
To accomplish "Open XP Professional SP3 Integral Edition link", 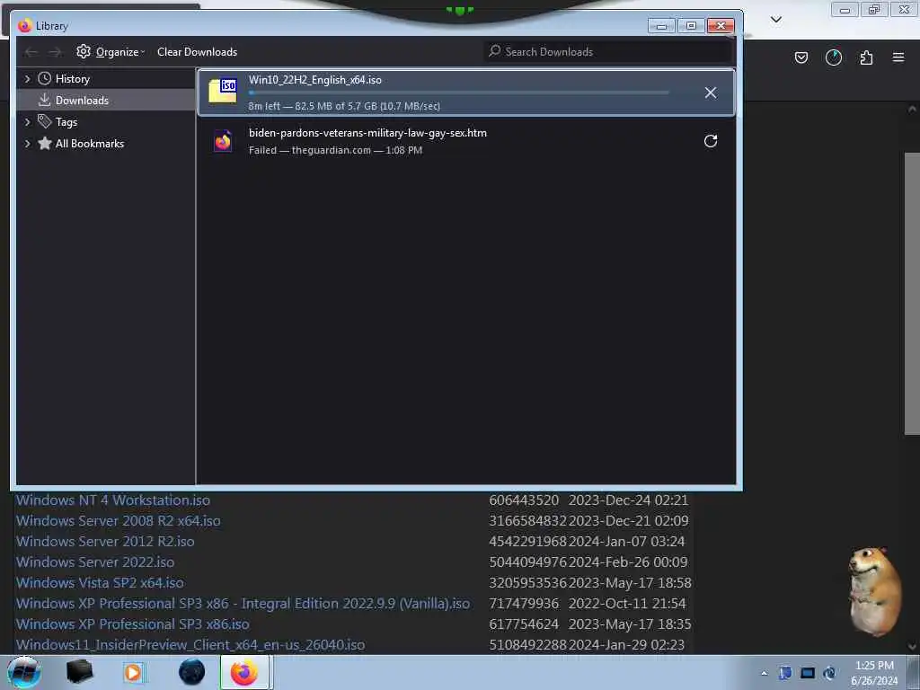I will pyautogui.click(x=243, y=603).
